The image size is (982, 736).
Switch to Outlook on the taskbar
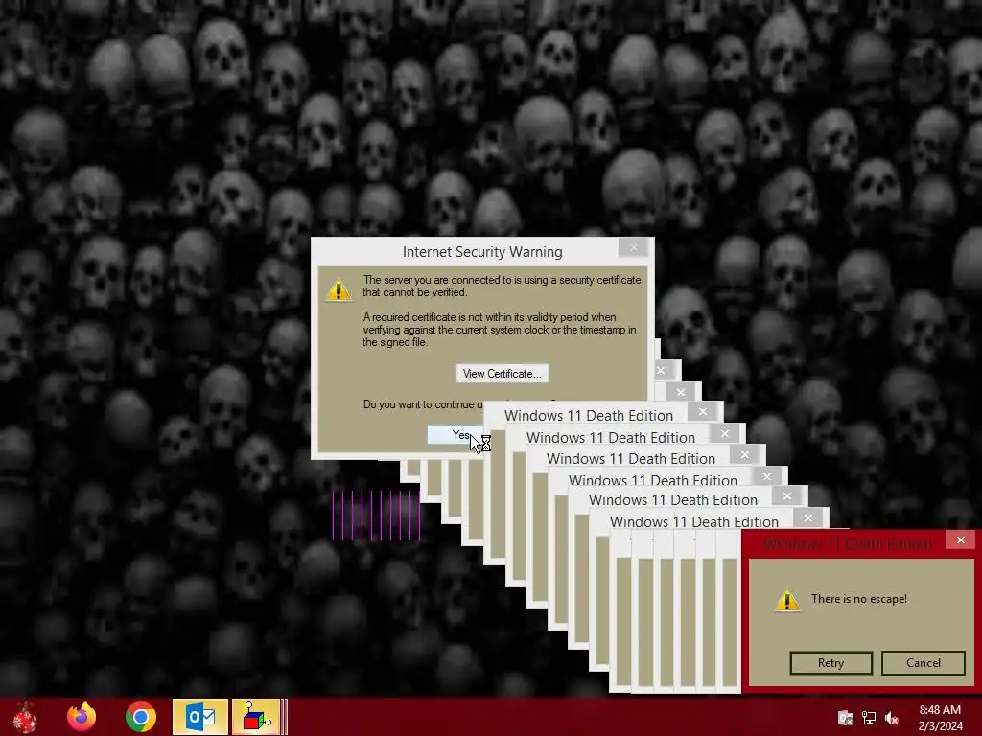click(200, 717)
